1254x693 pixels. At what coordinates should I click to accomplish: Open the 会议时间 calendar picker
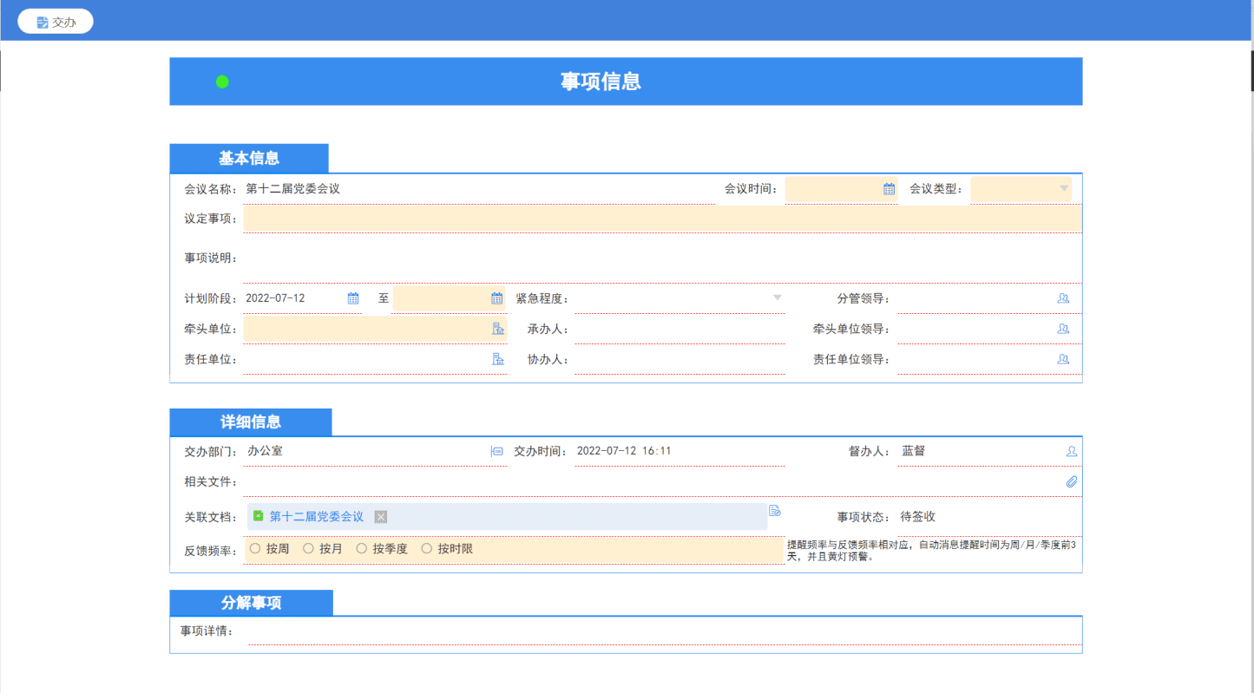[x=889, y=189]
